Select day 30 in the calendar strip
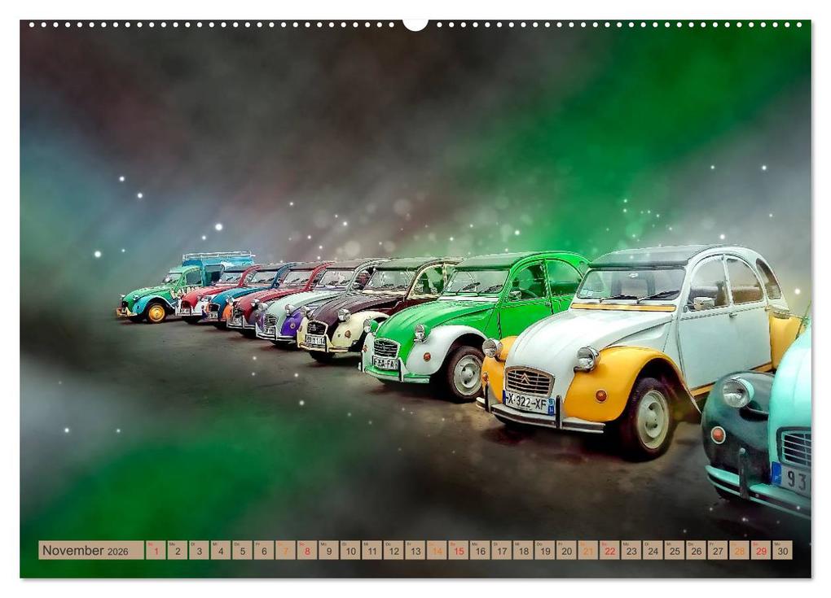The width and height of the screenshot is (831, 598). tap(783, 550)
